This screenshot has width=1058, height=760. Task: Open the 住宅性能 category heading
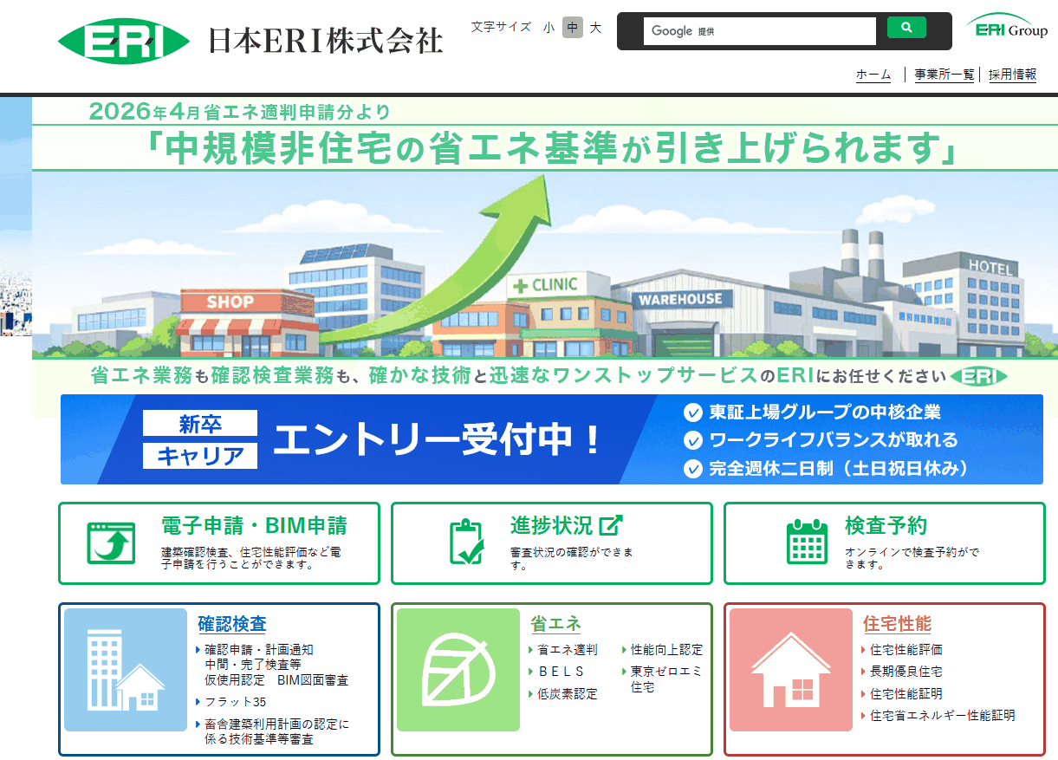[897, 624]
